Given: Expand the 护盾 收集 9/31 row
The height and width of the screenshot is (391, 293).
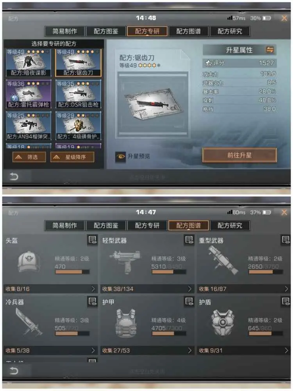Looking at the screenshot, I should pyautogui.click(x=244, y=350).
